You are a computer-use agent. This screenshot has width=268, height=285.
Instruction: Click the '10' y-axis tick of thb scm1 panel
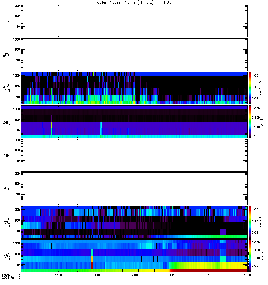18,130
